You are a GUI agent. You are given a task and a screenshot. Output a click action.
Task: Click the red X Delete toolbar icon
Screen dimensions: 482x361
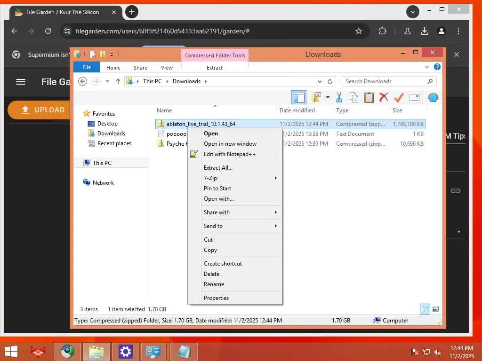[x=384, y=97]
